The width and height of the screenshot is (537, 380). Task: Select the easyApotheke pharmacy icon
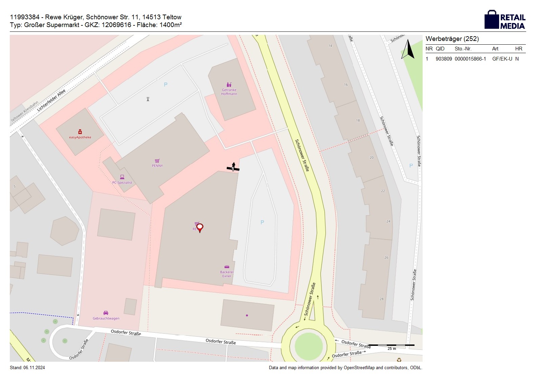pos(80,132)
